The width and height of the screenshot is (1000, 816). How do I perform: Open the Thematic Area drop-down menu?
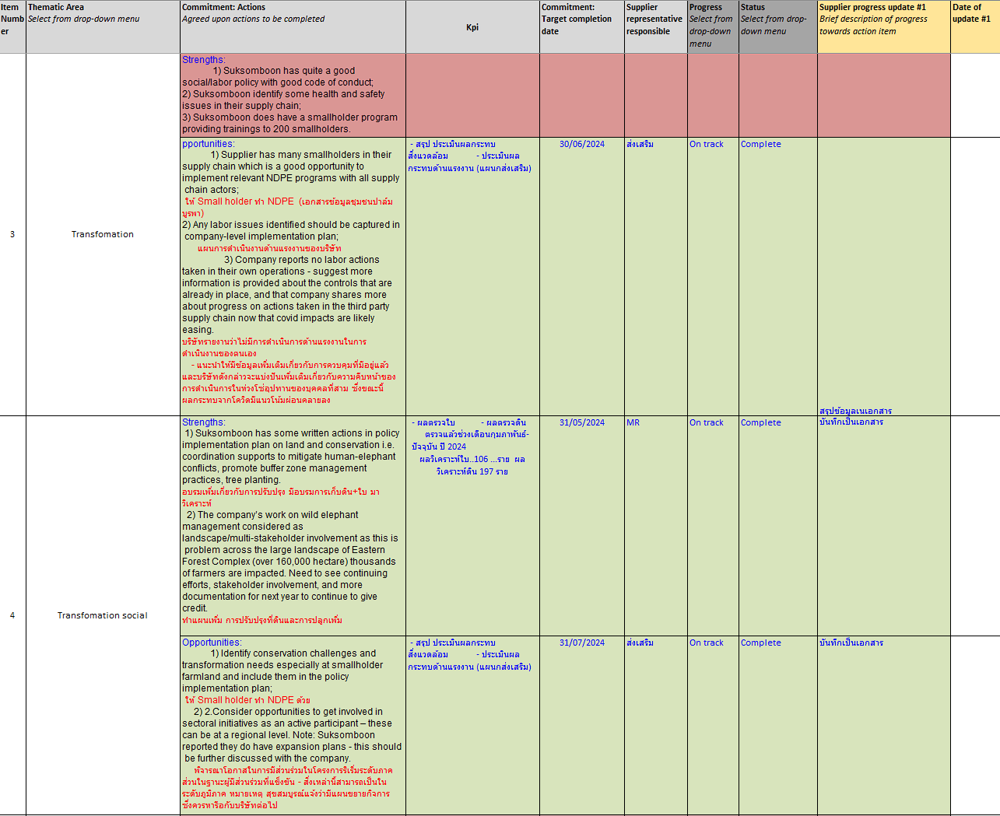103,19
